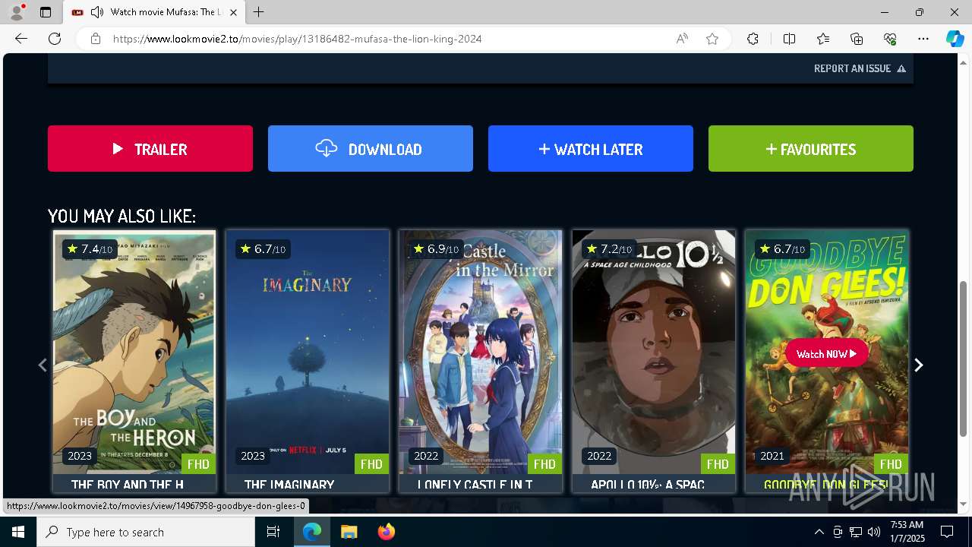Click FHD badge on Boy and Heron
The height and width of the screenshot is (547, 972).
[x=198, y=463]
